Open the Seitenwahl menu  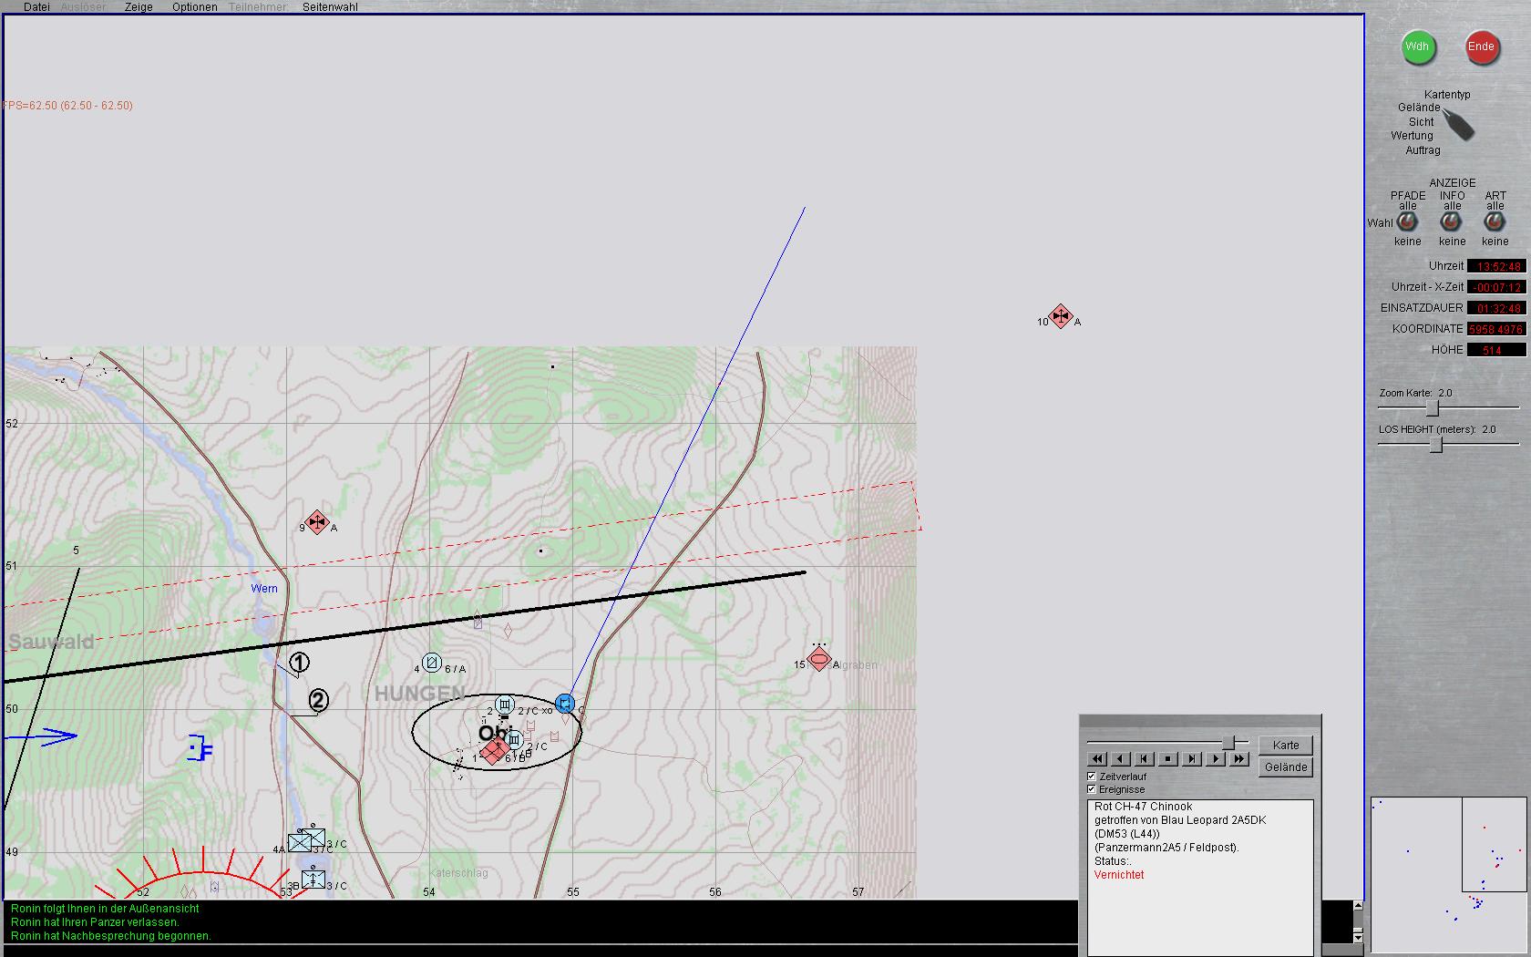[330, 7]
